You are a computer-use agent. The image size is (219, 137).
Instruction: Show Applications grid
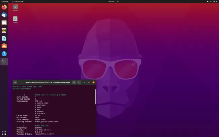tap(4, 133)
